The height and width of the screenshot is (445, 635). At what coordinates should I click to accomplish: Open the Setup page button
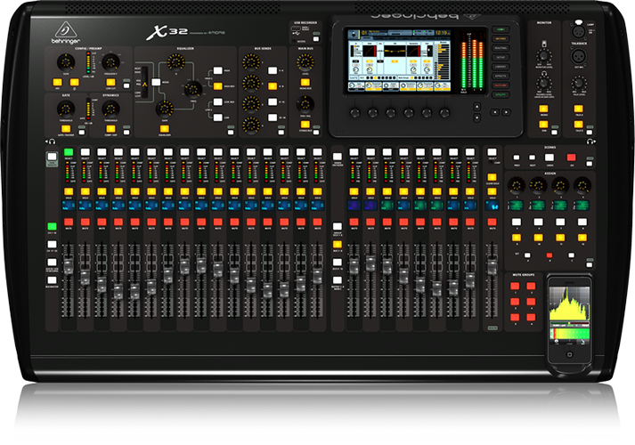click(501, 58)
